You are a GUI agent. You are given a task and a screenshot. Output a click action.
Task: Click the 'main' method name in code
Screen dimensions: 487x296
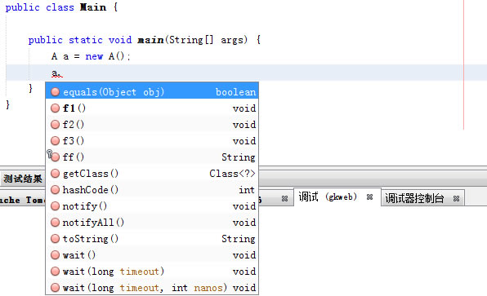(150, 40)
